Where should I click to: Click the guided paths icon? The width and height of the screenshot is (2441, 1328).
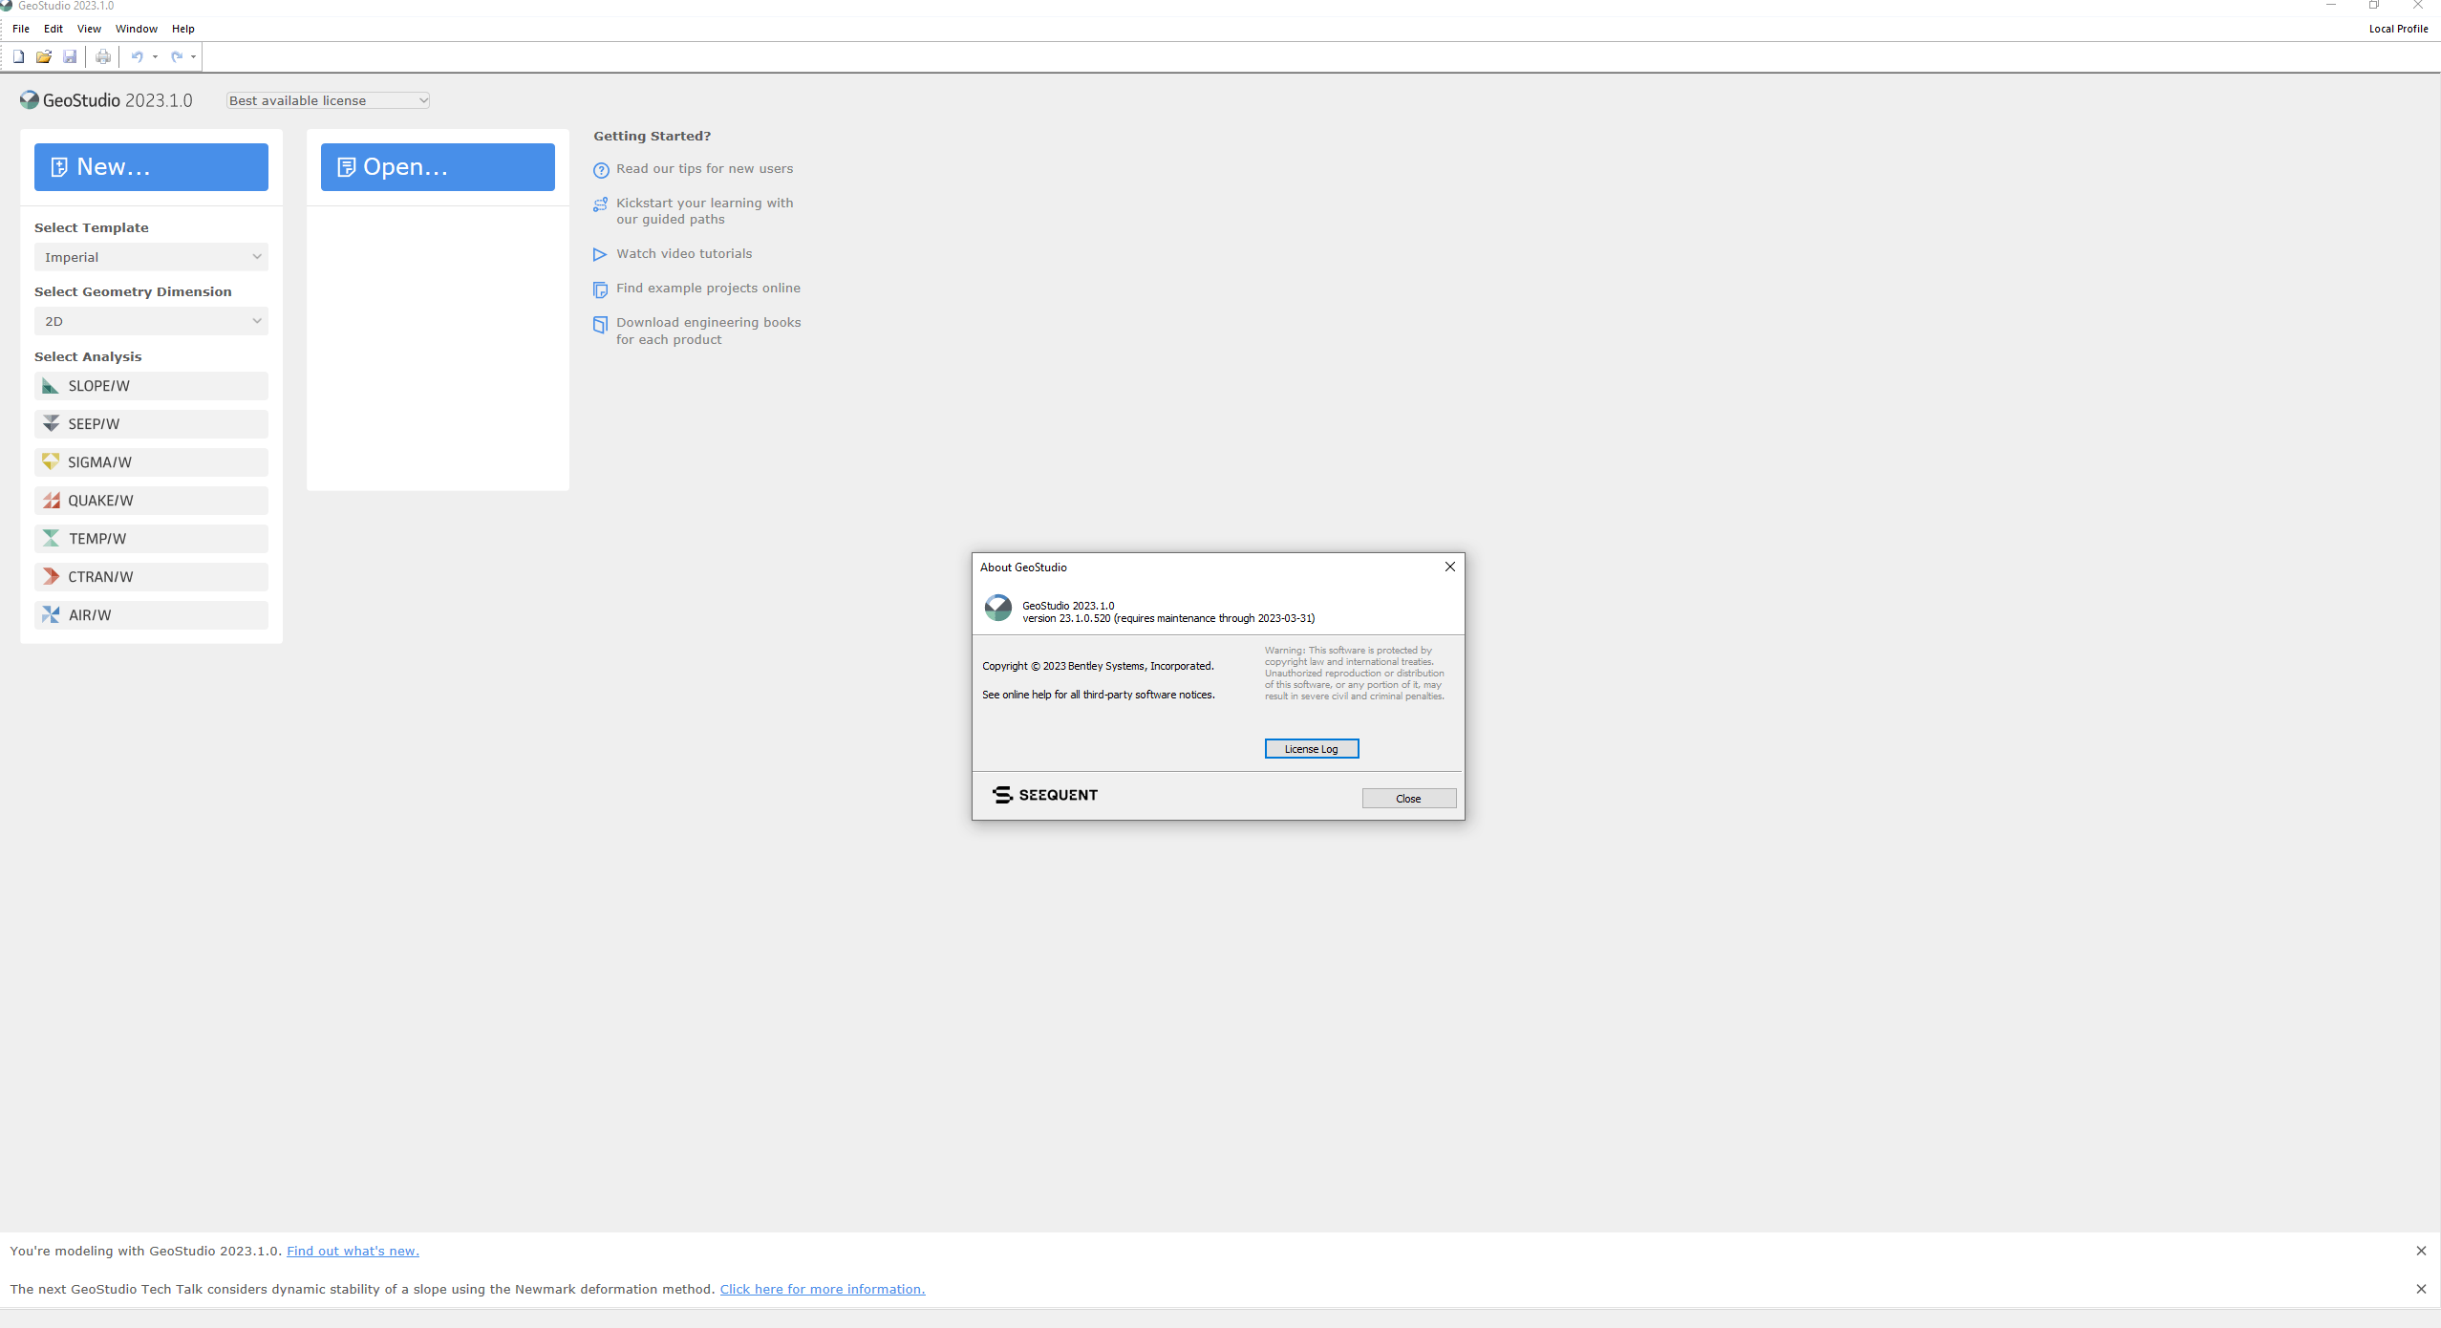coord(601,204)
